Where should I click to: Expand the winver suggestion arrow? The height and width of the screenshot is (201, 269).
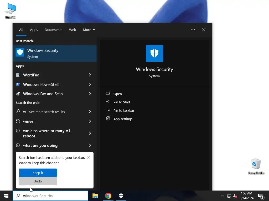pyautogui.click(x=90, y=121)
